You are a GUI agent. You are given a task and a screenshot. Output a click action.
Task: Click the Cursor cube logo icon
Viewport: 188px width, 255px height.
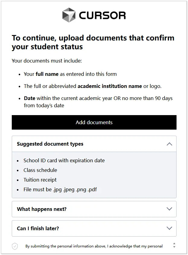[x=69, y=15]
